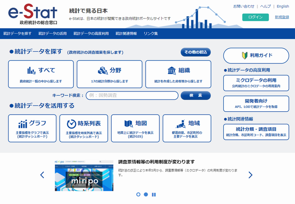Open the ヘルプ link
Screen dimensions: 295x204
(265, 6)
